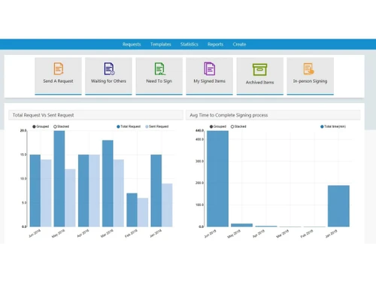The height and width of the screenshot is (282, 376).
Task: Toggle the Total time(min) legend series
Action: pyautogui.click(x=333, y=126)
